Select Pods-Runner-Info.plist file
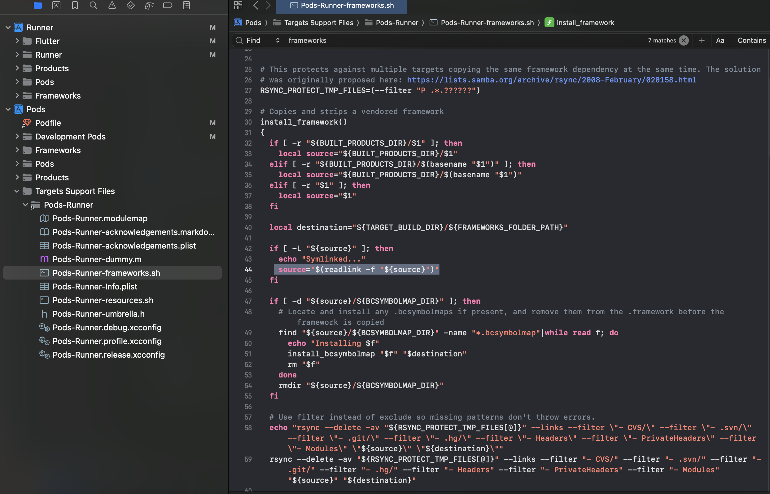The width and height of the screenshot is (770, 494). [x=95, y=286]
